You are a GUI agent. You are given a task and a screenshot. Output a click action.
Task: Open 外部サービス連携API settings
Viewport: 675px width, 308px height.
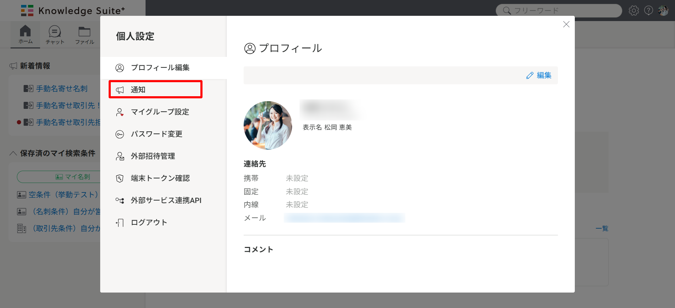166,200
